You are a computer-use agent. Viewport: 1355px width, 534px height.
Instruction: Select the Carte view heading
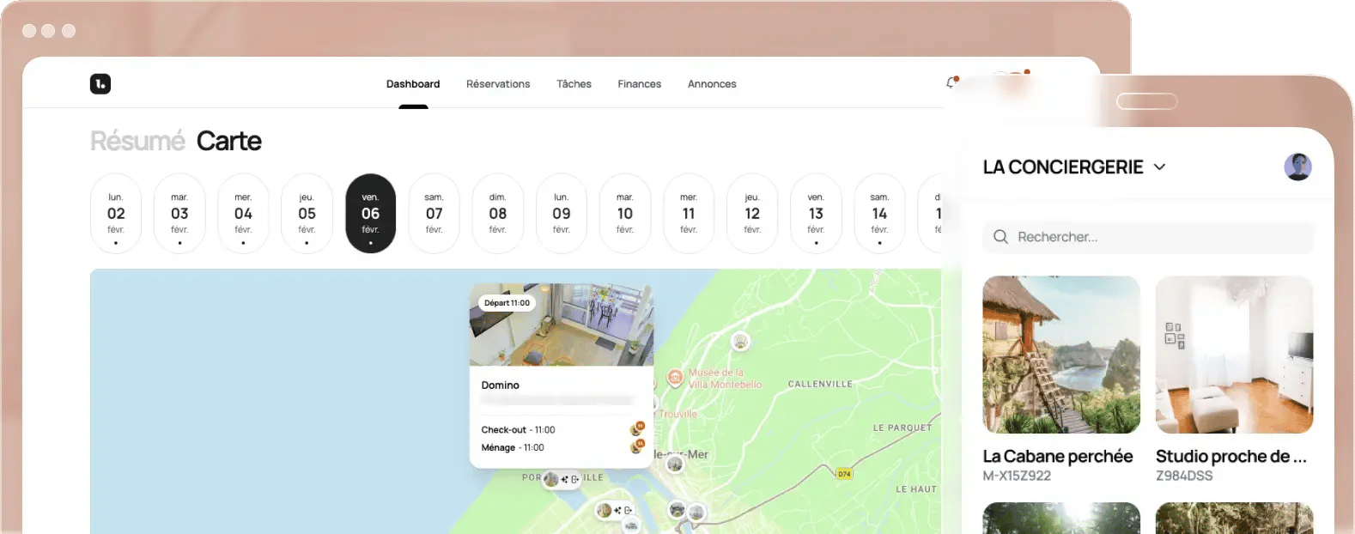point(228,141)
